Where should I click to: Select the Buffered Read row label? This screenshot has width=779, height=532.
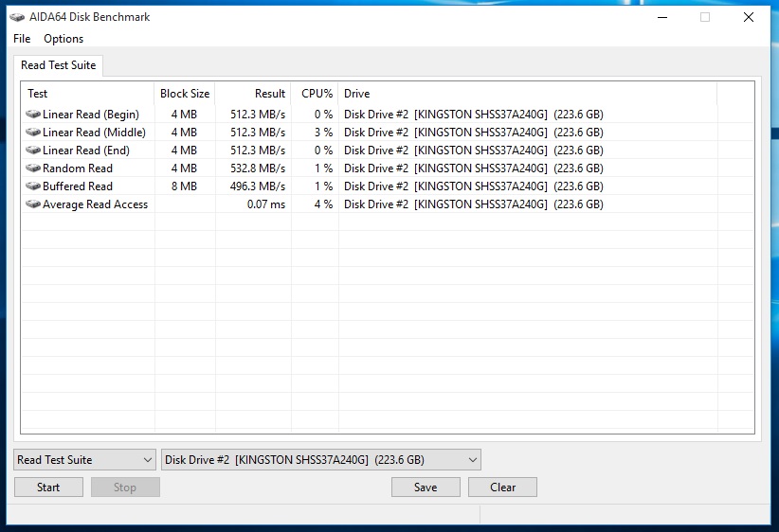tap(78, 186)
